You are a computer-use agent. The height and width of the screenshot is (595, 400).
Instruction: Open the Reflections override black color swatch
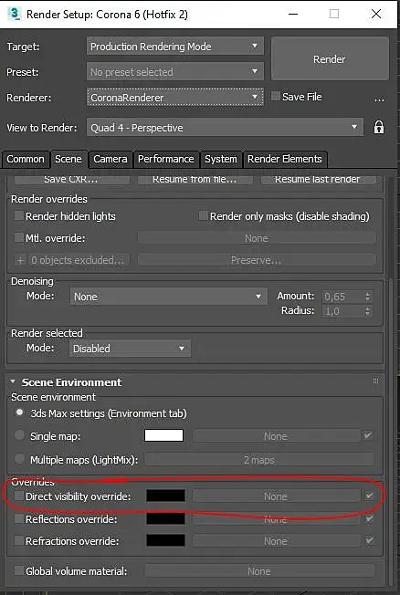[165, 518]
